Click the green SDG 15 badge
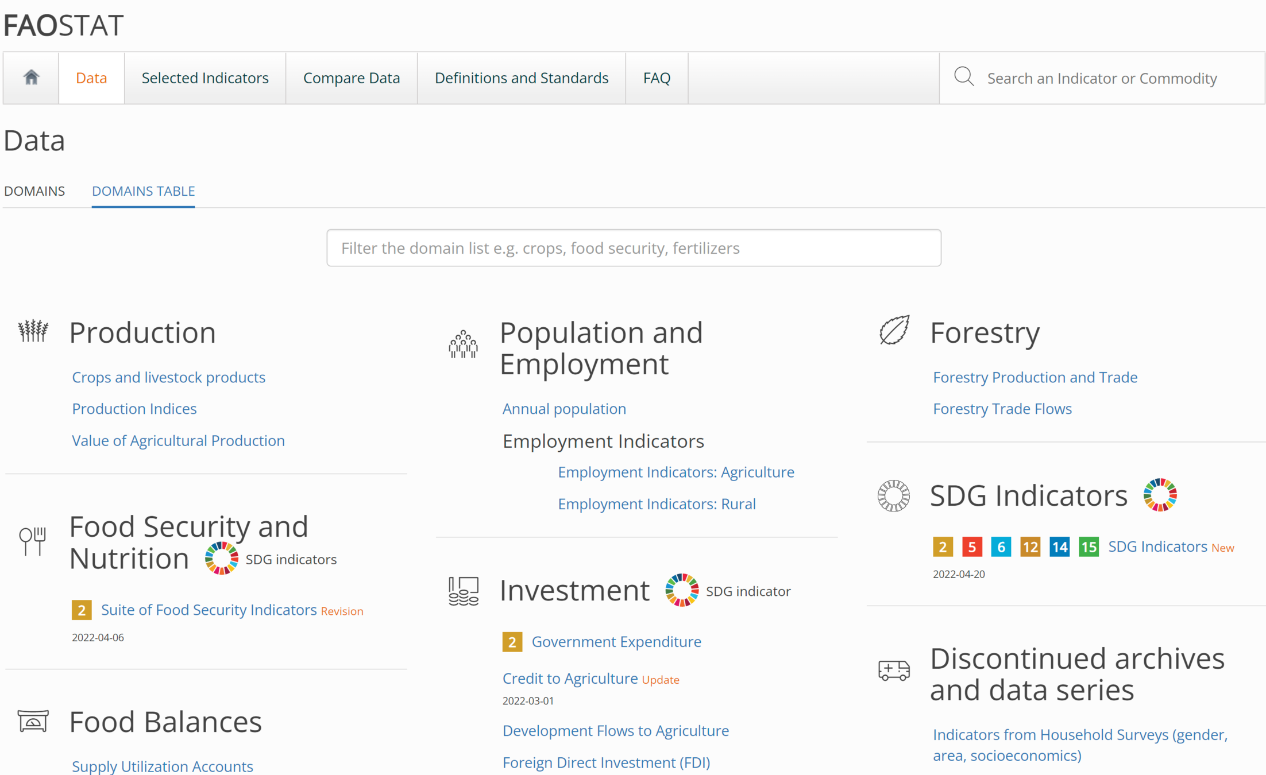 1089,547
